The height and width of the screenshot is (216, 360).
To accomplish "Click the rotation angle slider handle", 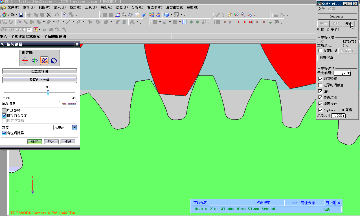I will pos(48,92).
